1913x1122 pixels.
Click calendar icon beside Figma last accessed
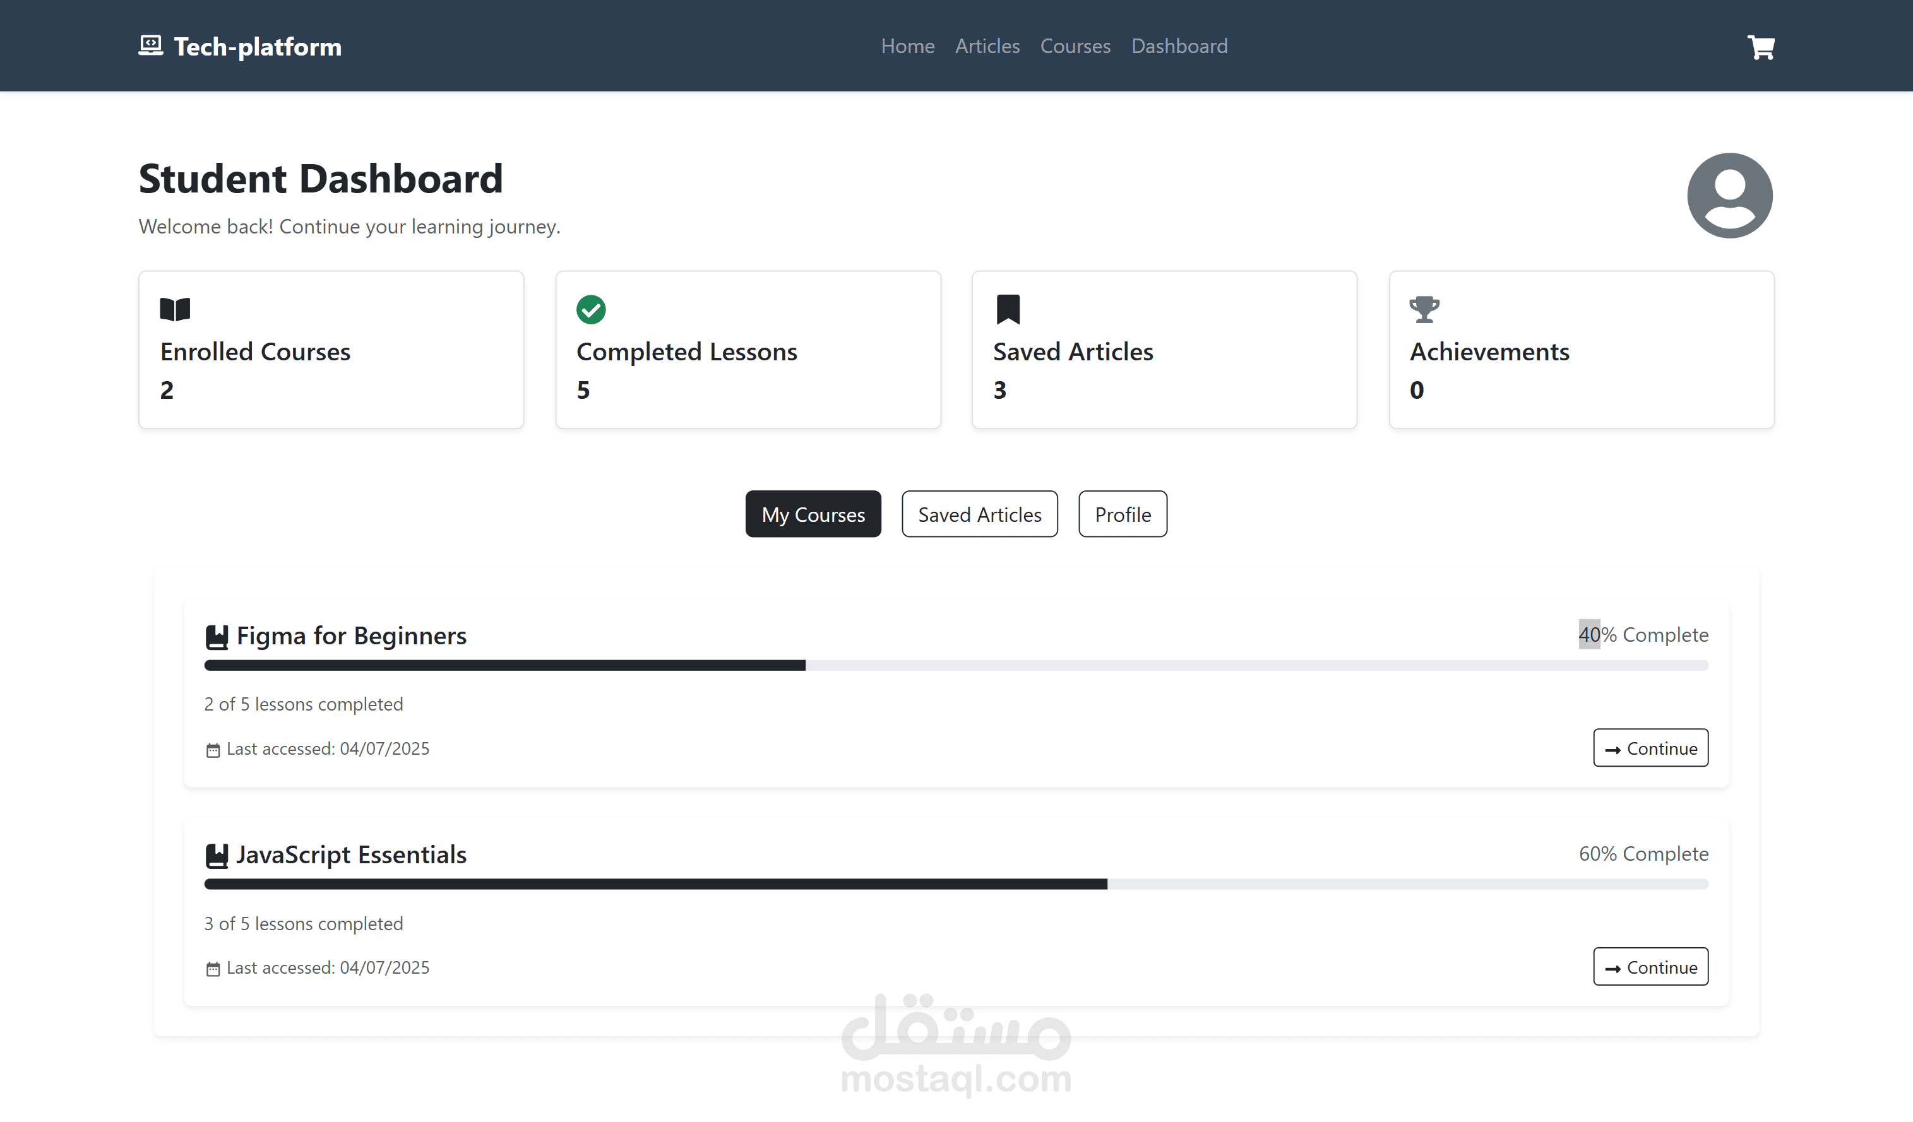(x=213, y=750)
